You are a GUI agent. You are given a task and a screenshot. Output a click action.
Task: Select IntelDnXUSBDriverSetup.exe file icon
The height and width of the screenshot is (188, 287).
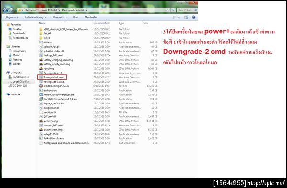coord(41,95)
